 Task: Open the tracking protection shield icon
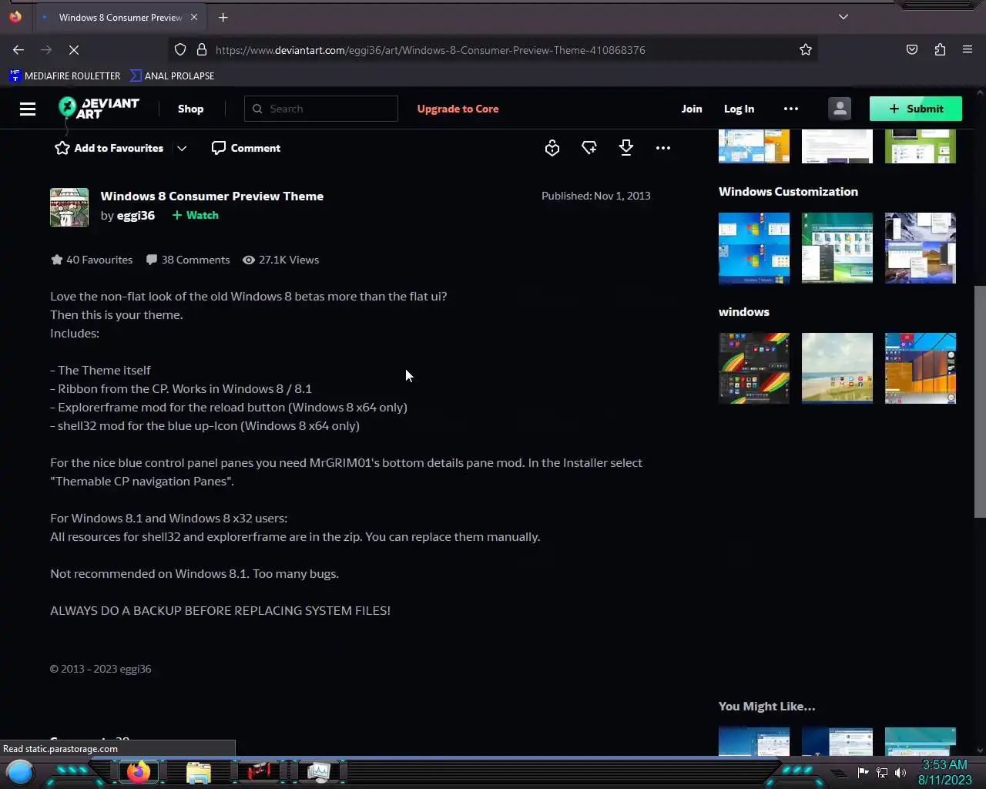[180, 49]
